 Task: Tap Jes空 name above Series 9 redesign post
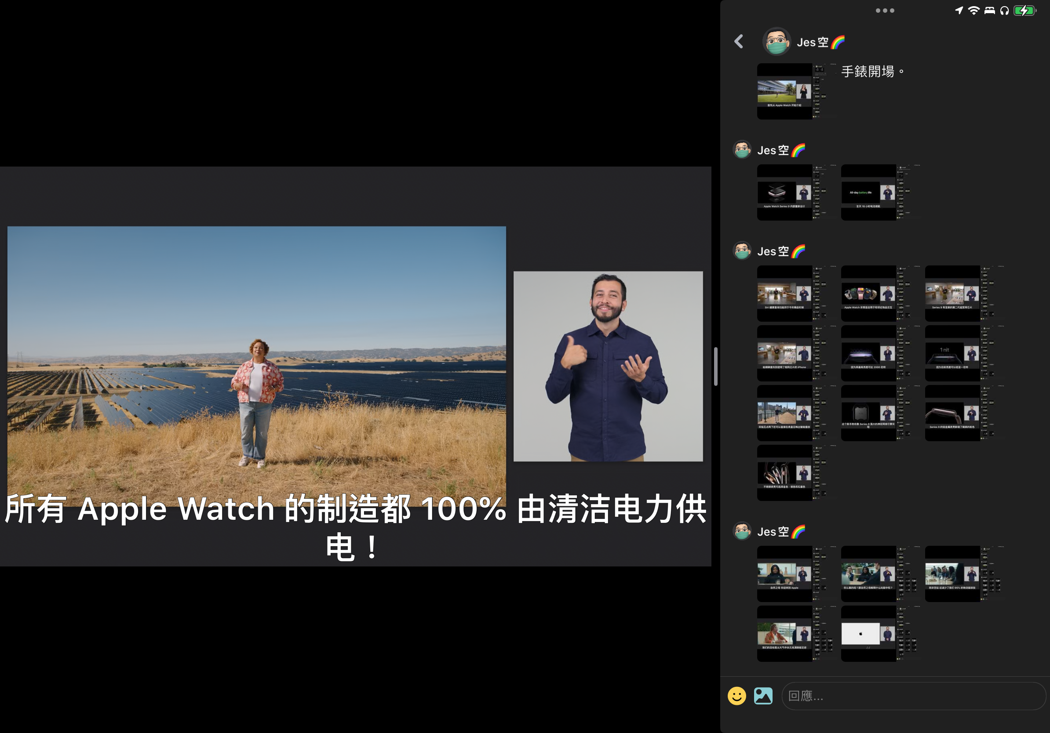[781, 150]
